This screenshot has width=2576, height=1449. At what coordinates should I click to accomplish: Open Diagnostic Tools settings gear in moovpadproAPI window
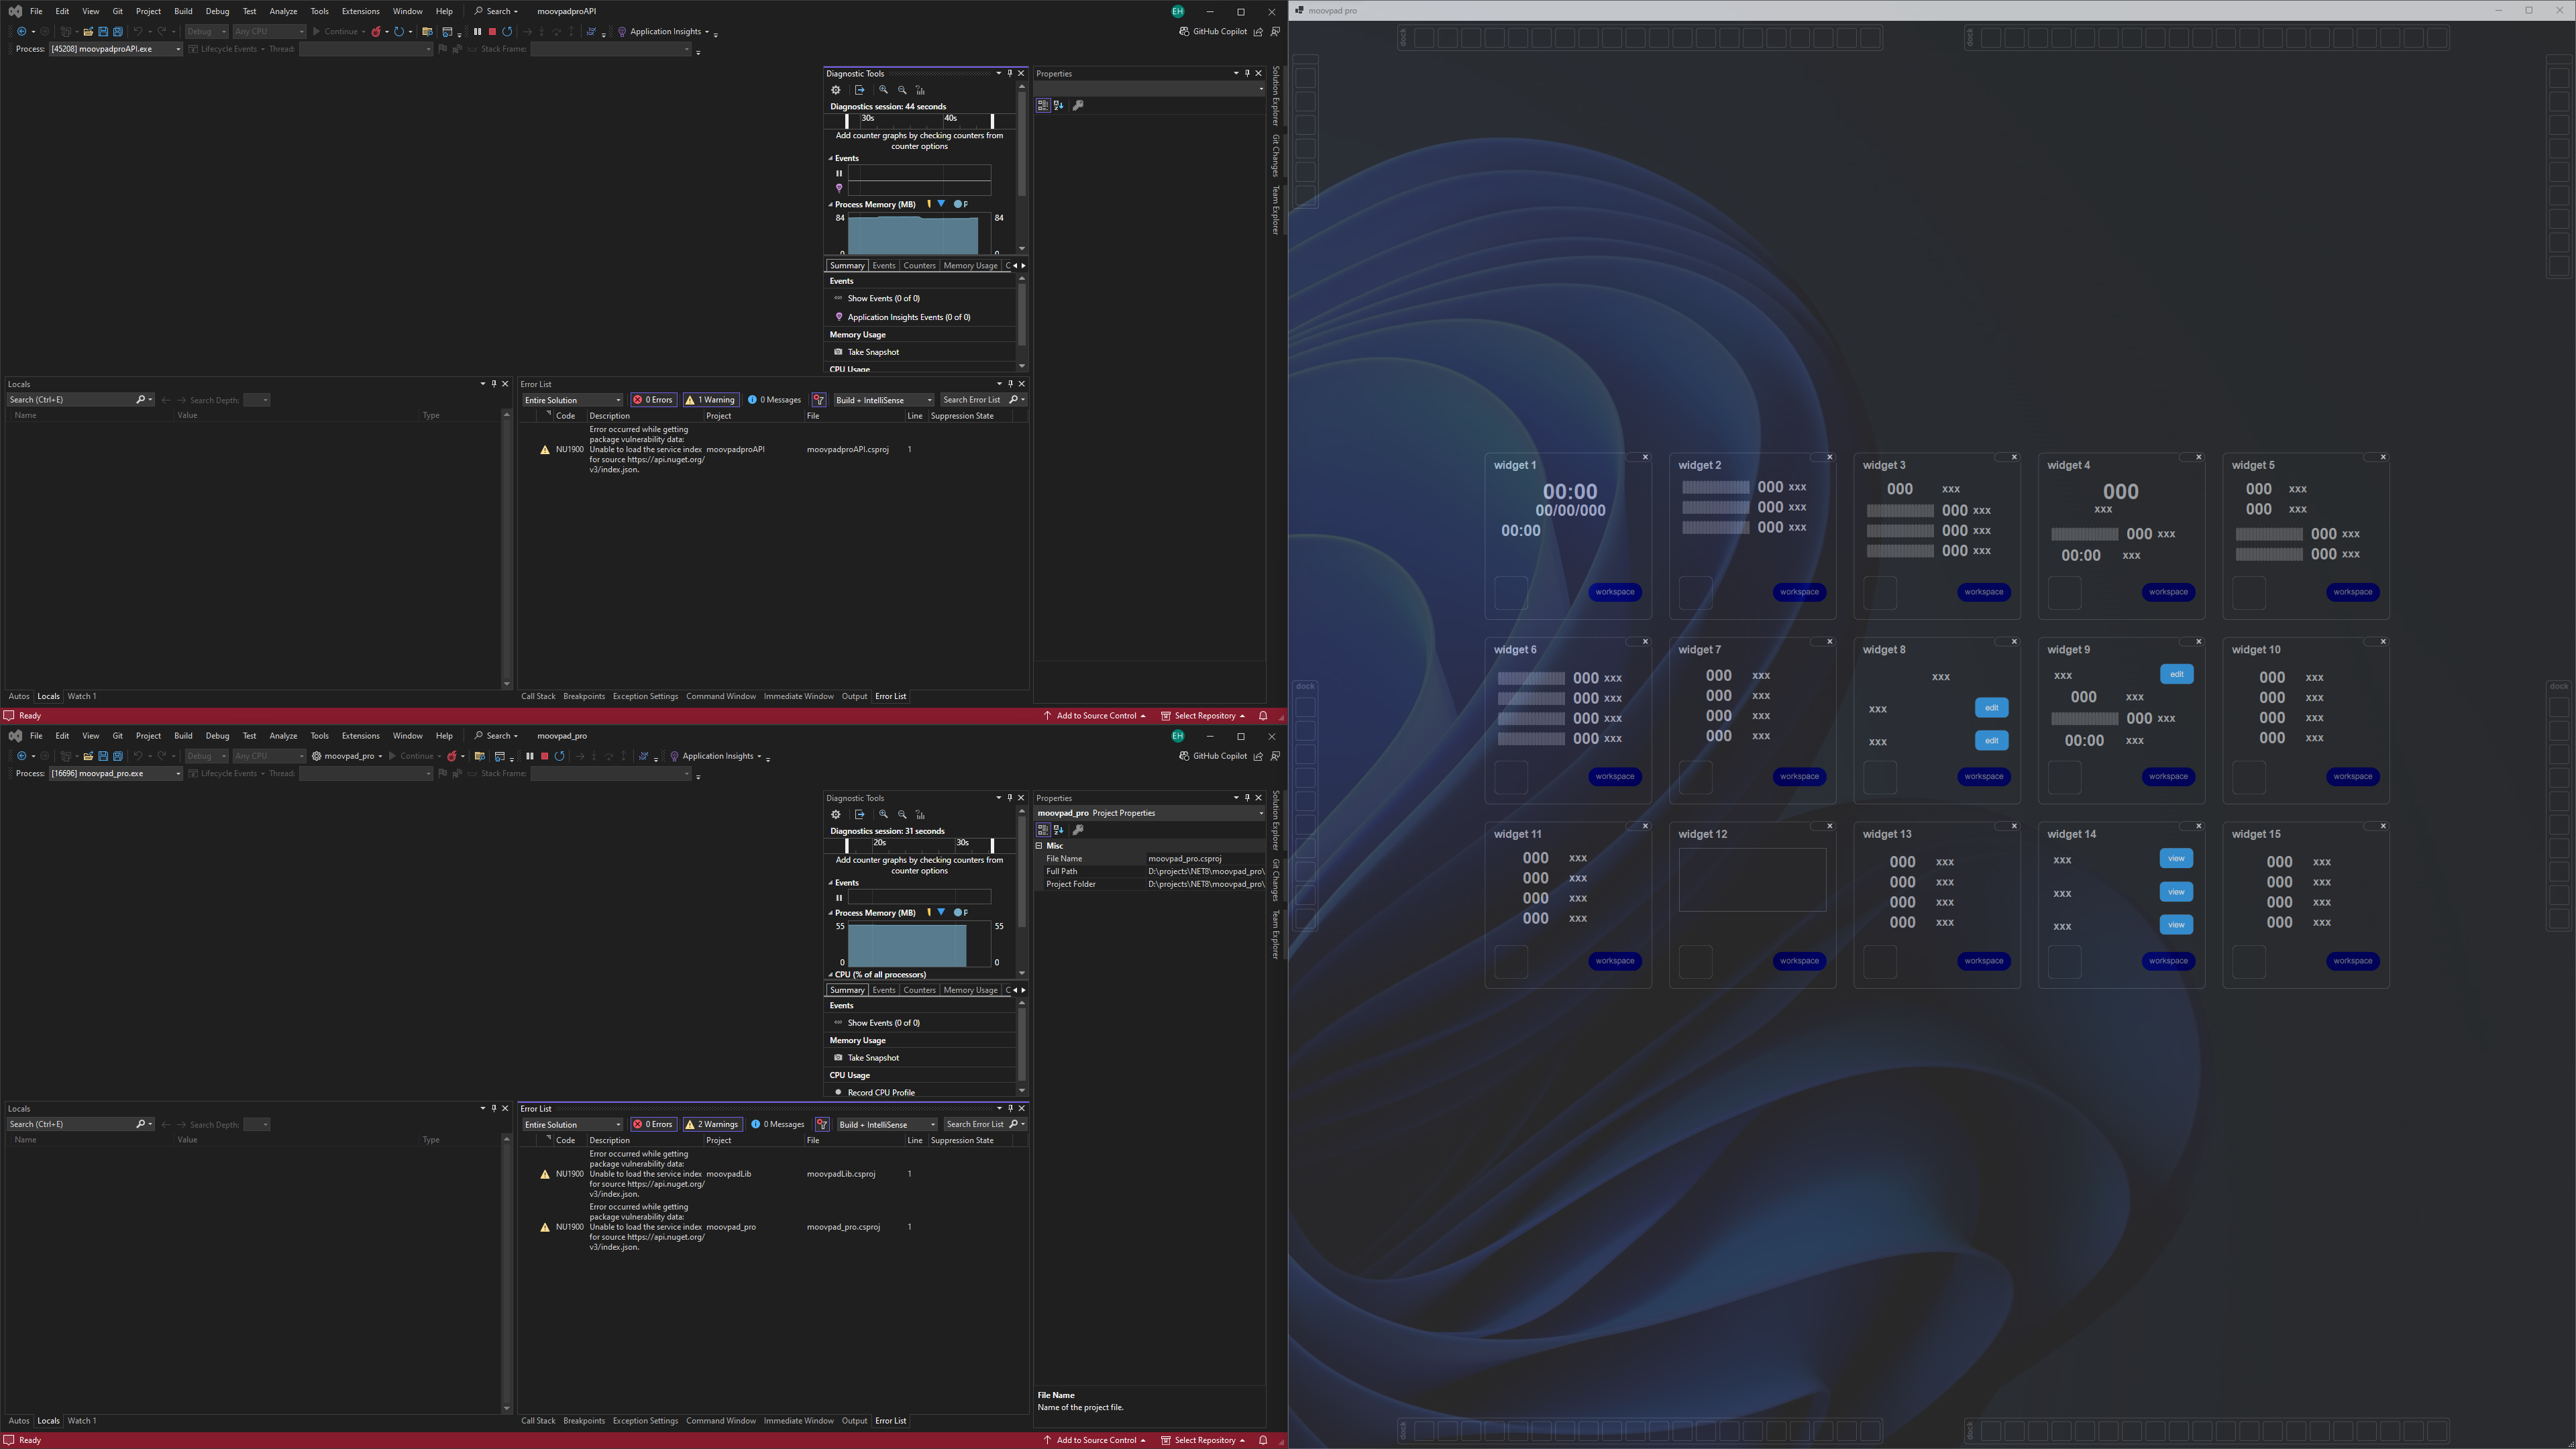[x=836, y=90]
